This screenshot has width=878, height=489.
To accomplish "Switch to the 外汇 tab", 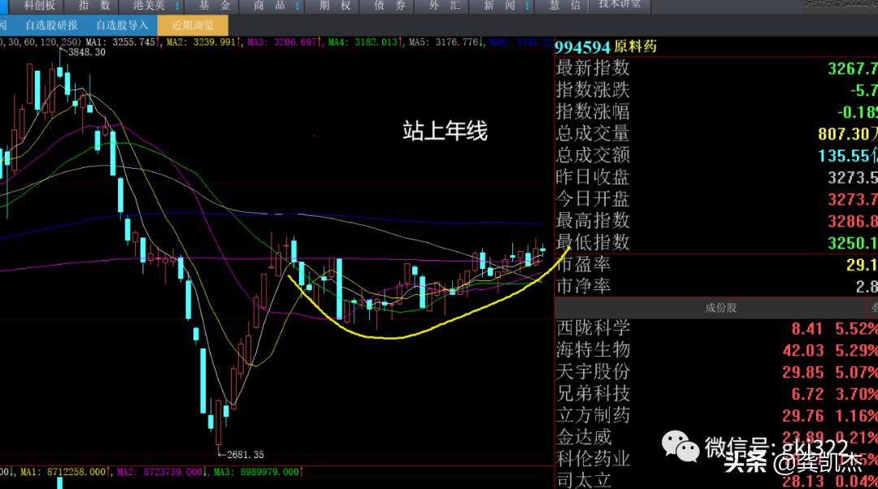I will tap(445, 6).
